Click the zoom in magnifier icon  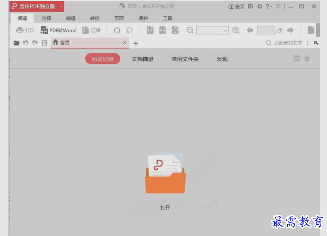tap(236, 30)
